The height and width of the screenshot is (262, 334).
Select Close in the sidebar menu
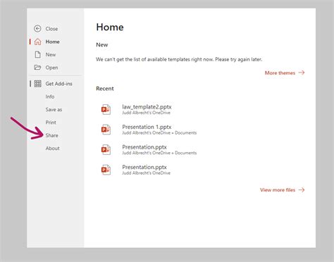[x=51, y=29]
